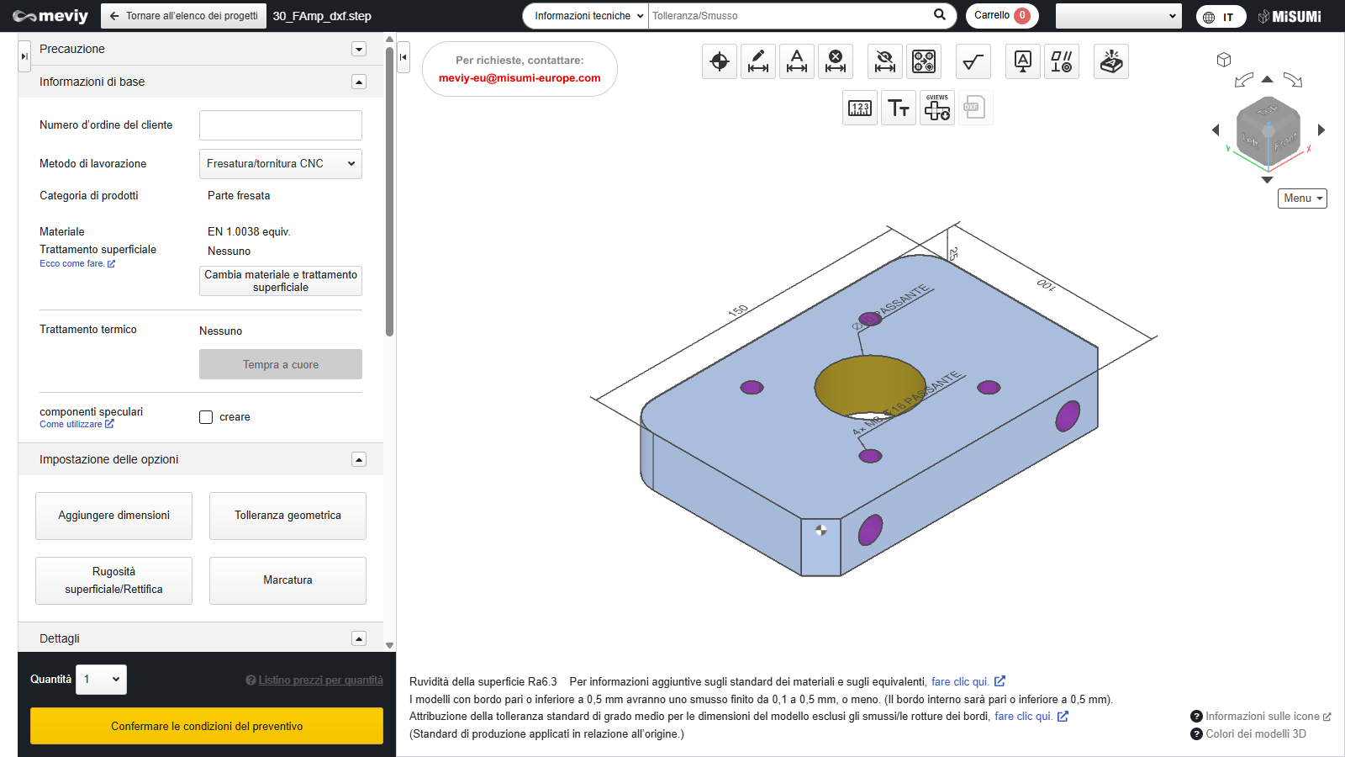Click the text size Tt icon
1345x757 pixels.
(898, 108)
